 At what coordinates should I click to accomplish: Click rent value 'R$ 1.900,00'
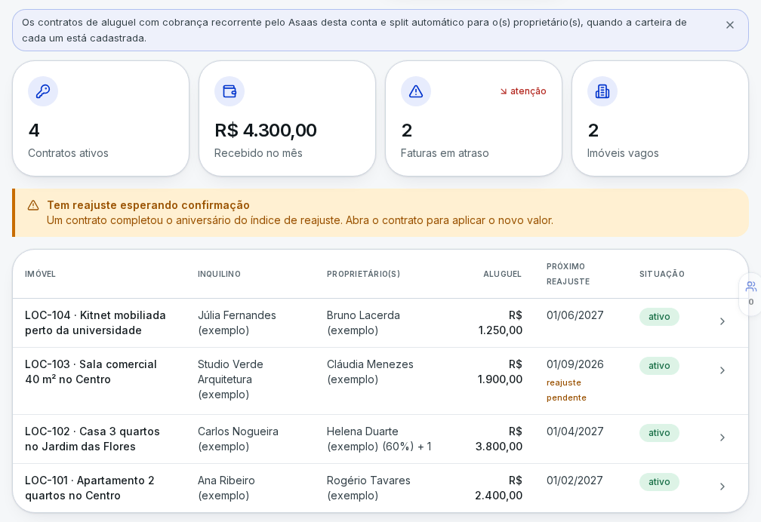(501, 372)
